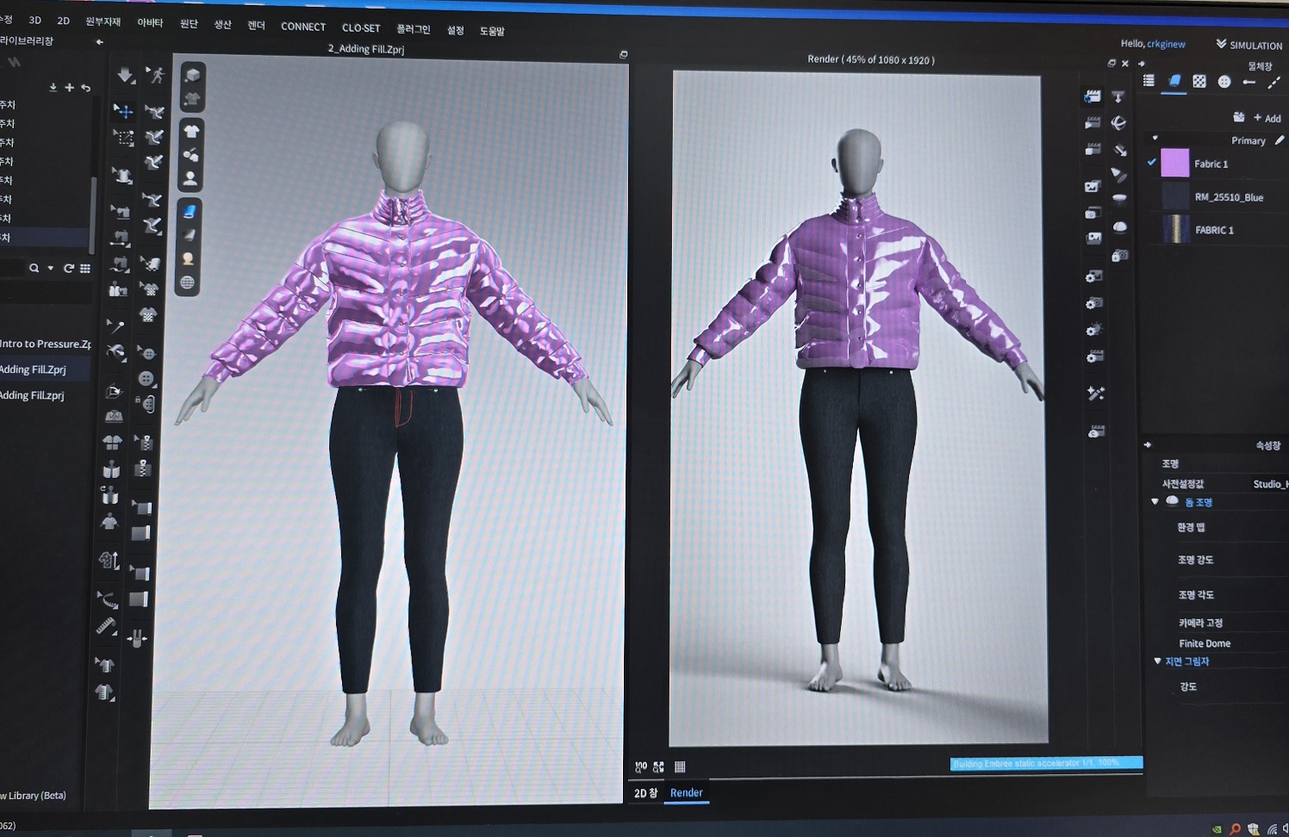The image size is (1289, 837).
Task: Select the Select/Move tool in 3D toolbar
Action: pyautogui.click(x=123, y=111)
